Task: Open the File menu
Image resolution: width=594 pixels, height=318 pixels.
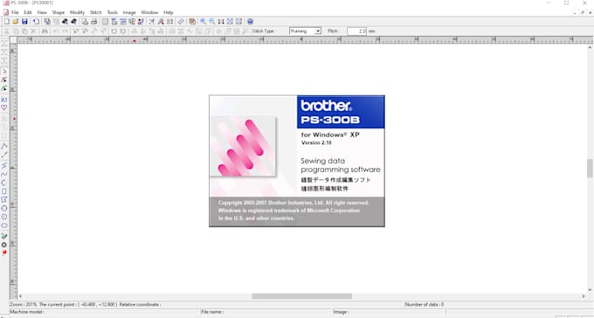Action: 15,12
